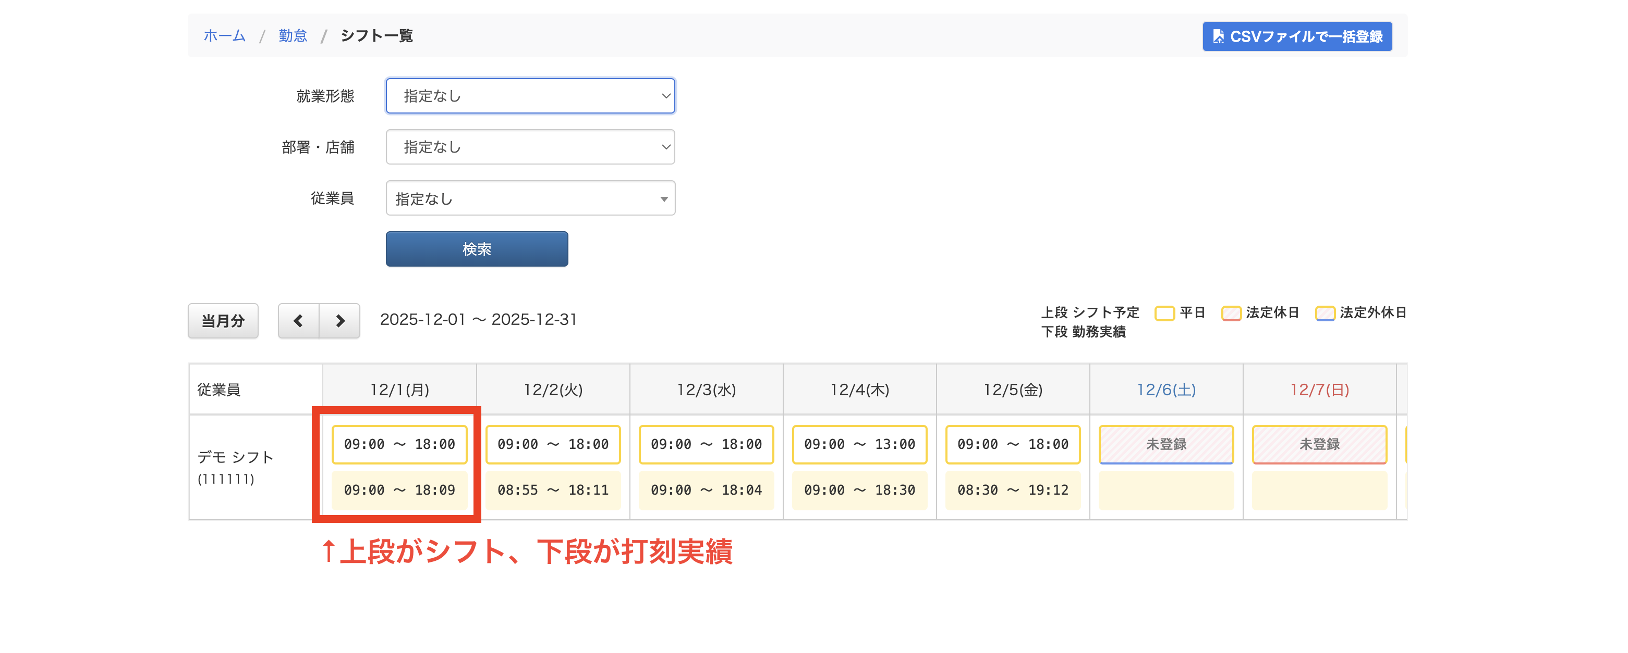The image size is (1628, 653).
Task: Open the 勤怠 breadcrumb link
Action: point(293,36)
